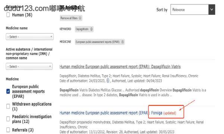The height and width of the screenshot is (134, 224).
Task: Open the Forxiga EPAR result link
Action: pyautogui.click(x=111, y=113)
